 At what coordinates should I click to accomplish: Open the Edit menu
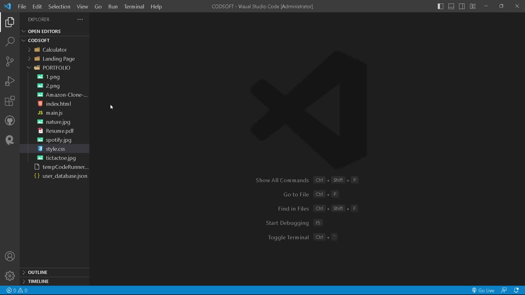(x=37, y=7)
